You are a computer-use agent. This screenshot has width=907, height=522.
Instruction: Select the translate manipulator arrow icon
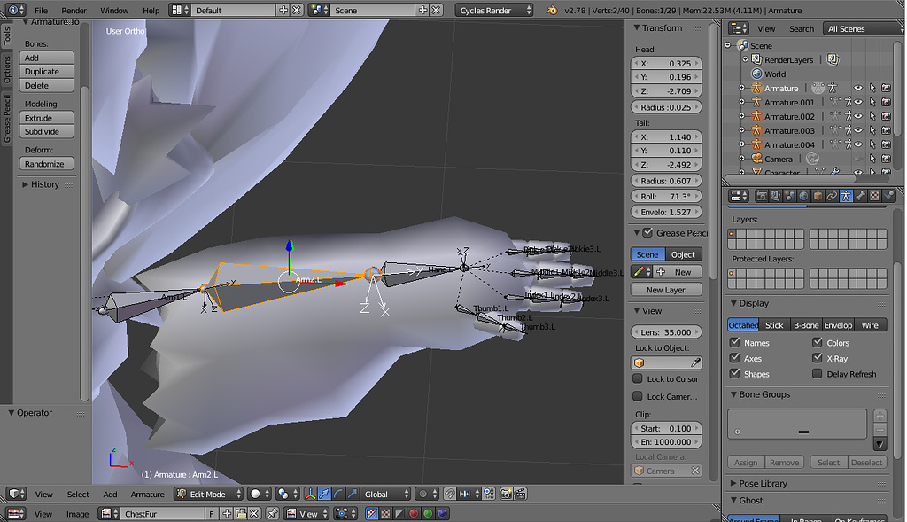(x=324, y=495)
